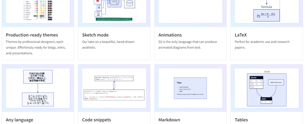Image resolution: width=305 pixels, height=124 pixels.
Task: Select the Code snippets heading
Action: point(97,120)
